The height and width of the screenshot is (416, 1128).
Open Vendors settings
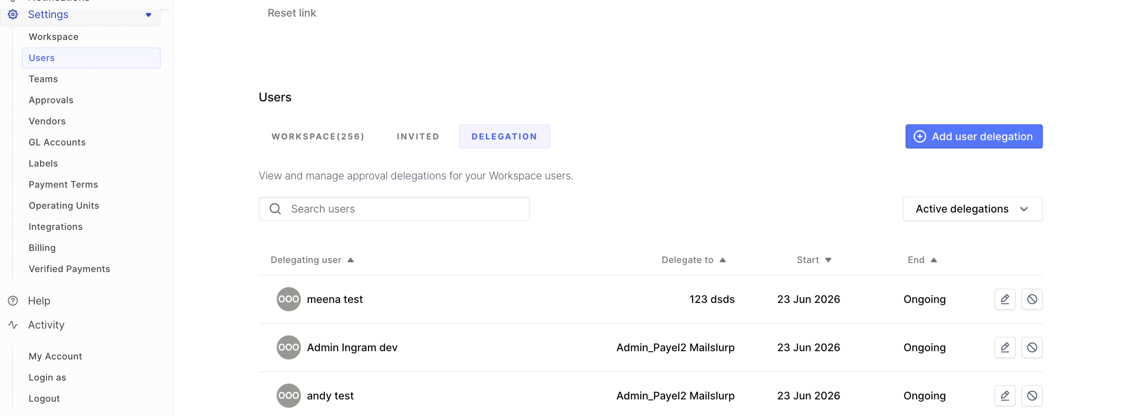pyautogui.click(x=47, y=121)
